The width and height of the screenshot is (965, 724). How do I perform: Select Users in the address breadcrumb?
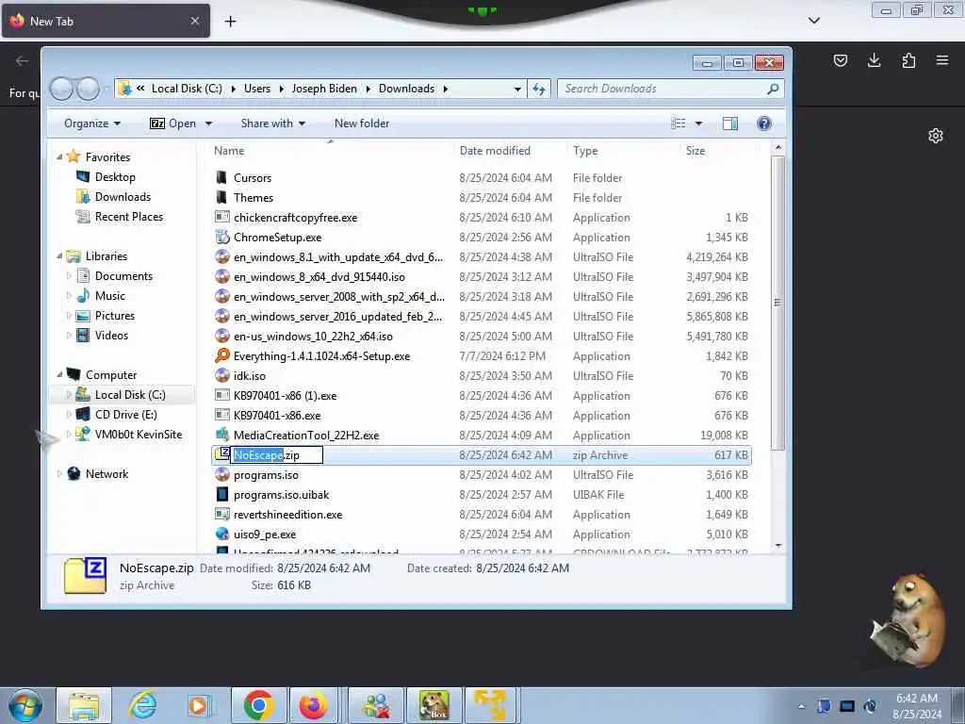coord(257,89)
